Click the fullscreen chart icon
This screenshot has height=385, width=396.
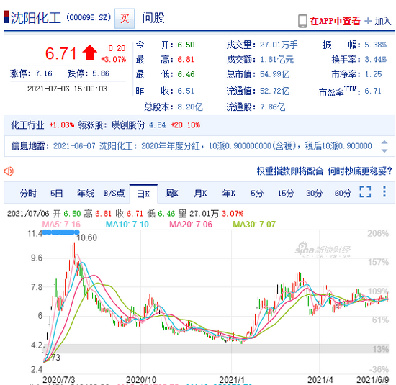coord(365,192)
